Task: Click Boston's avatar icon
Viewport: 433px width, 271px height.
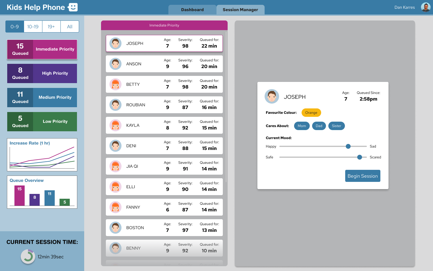Action: [115, 228]
